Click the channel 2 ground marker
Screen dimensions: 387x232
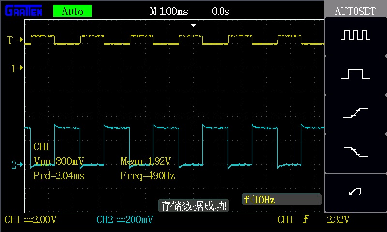17,165
